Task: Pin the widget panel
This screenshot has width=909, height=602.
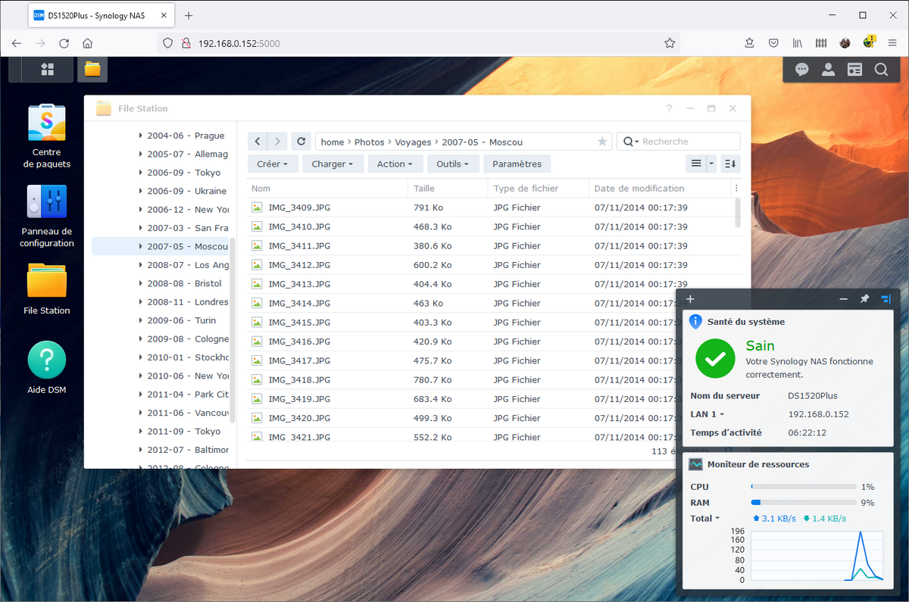Action: tap(864, 299)
